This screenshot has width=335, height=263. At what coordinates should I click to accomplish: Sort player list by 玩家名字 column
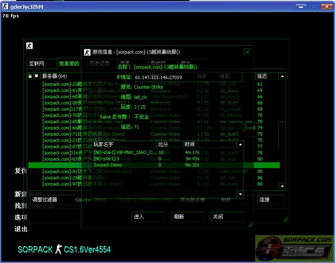coord(124,144)
